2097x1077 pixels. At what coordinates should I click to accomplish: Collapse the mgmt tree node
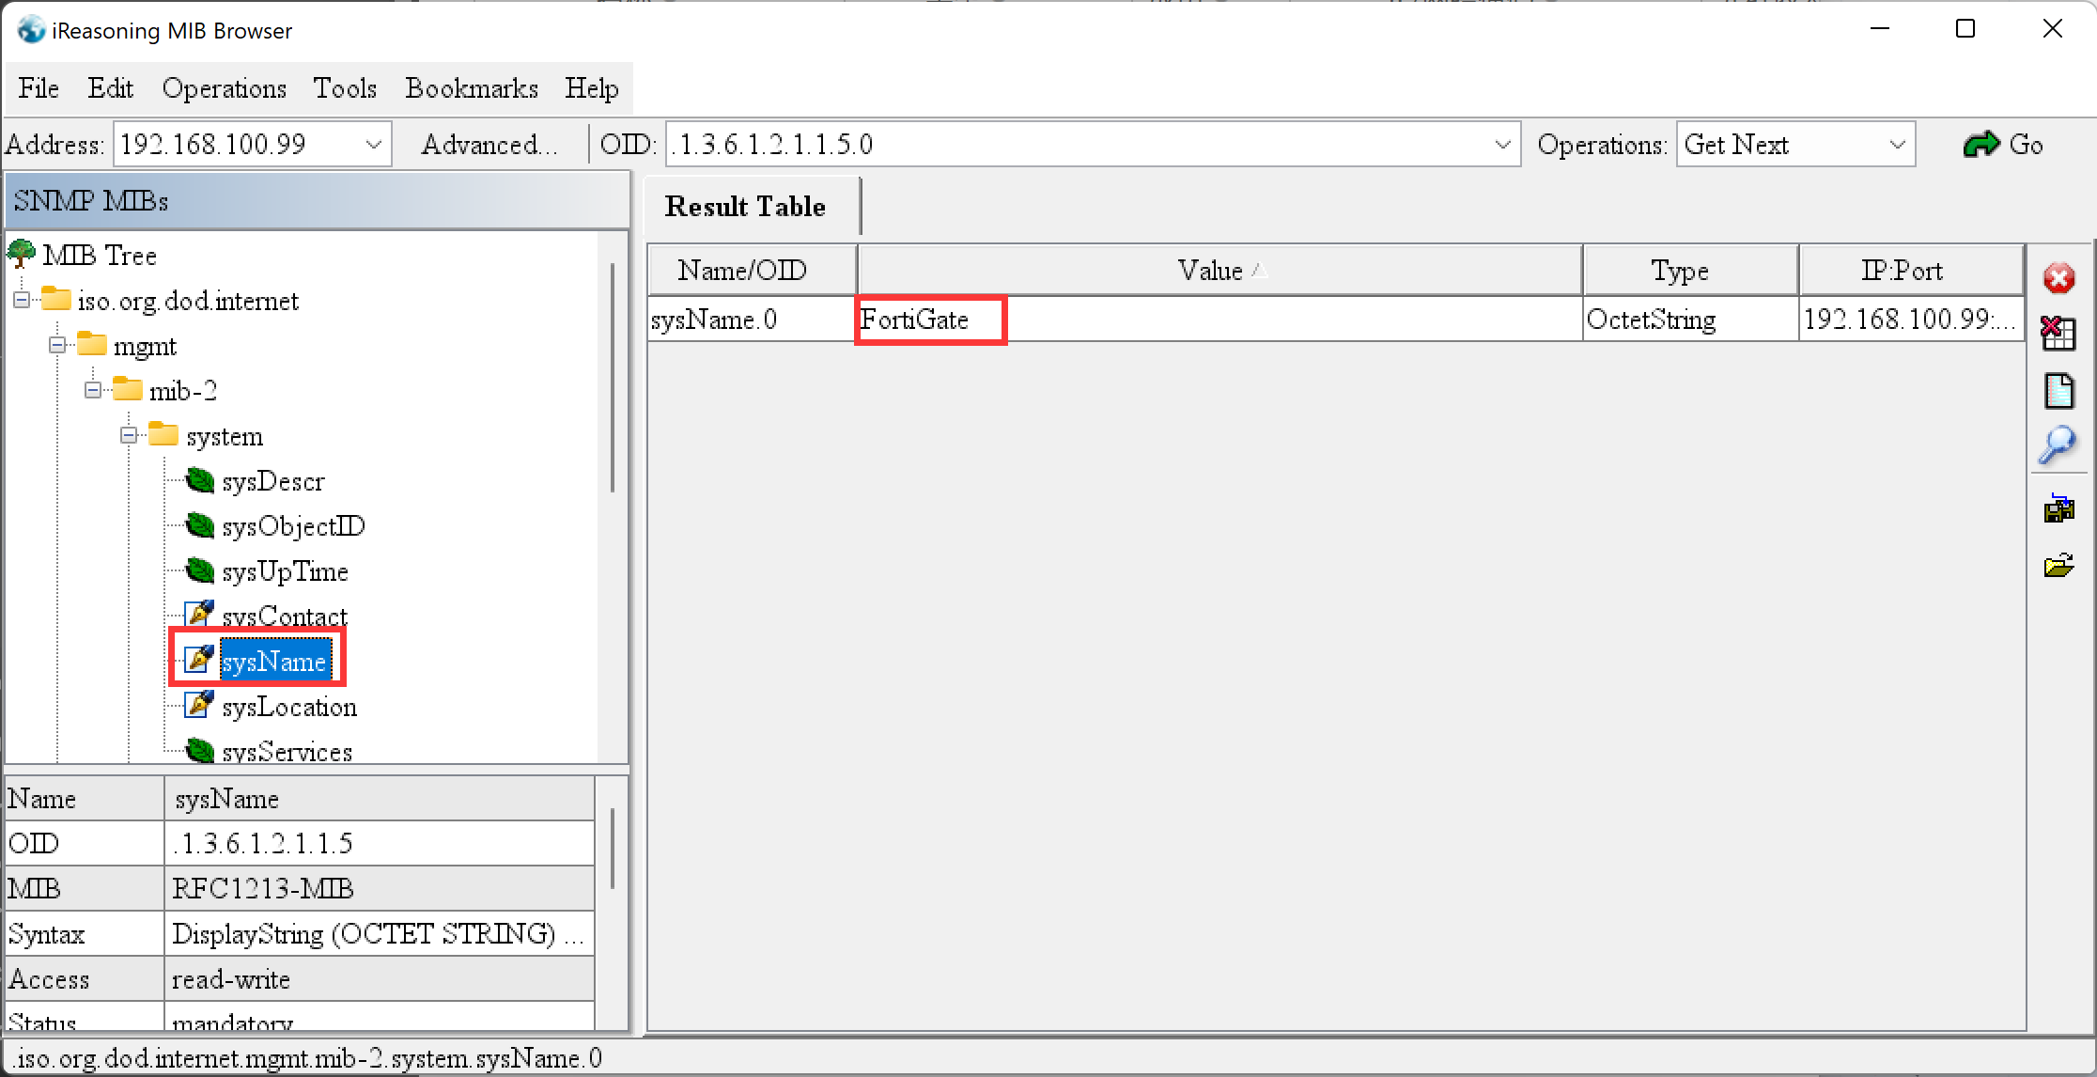57,345
